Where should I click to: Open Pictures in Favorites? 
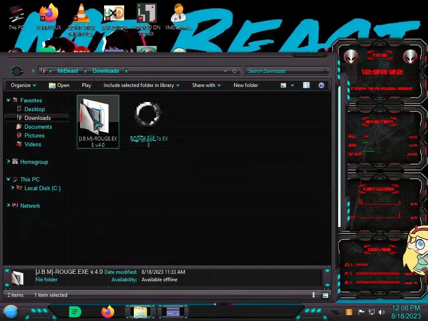pos(34,135)
